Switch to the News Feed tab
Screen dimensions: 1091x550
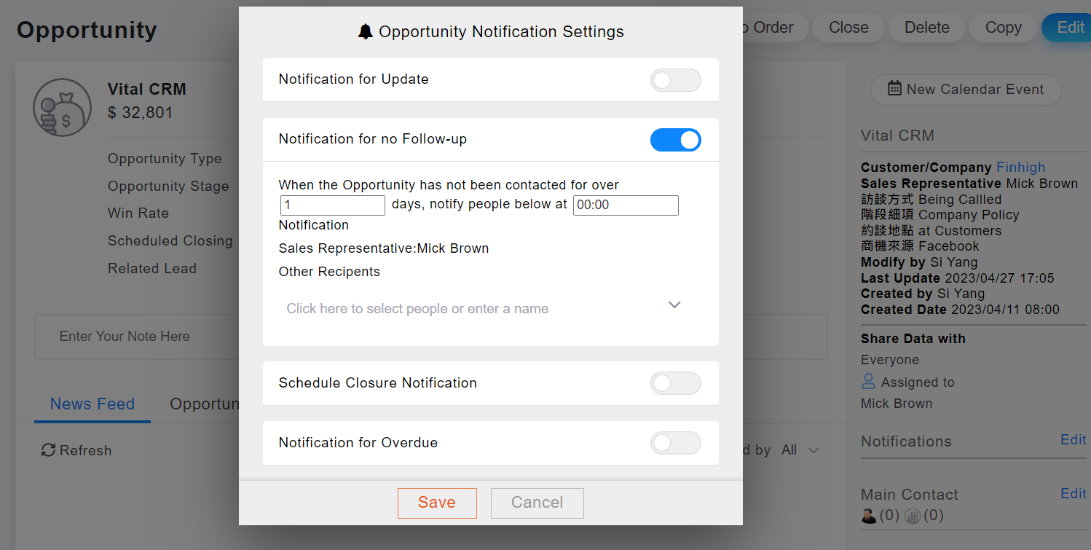click(x=92, y=404)
